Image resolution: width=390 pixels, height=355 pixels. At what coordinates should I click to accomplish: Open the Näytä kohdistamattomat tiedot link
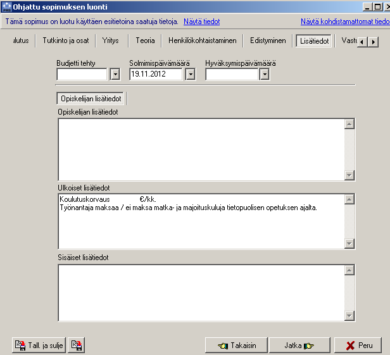point(345,22)
